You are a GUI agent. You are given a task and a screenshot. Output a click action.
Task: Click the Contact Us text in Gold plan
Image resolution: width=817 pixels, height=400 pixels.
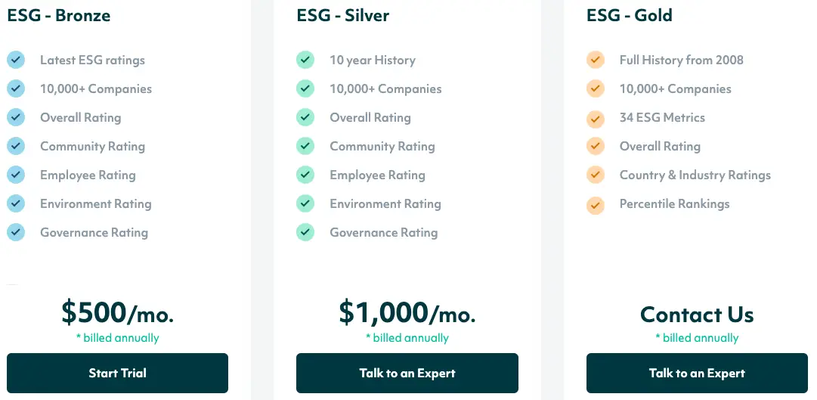(x=697, y=315)
